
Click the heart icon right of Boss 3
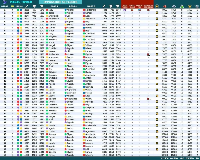coord(118,6)
